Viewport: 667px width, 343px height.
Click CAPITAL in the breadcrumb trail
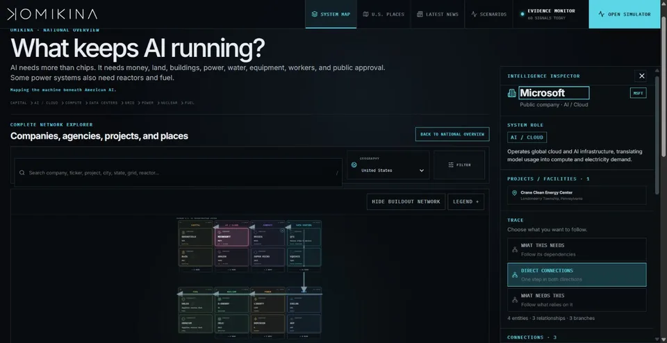pos(18,103)
